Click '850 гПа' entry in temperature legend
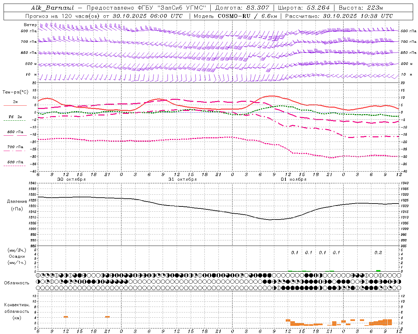This screenshot has height=334, width=418. coord(15,132)
